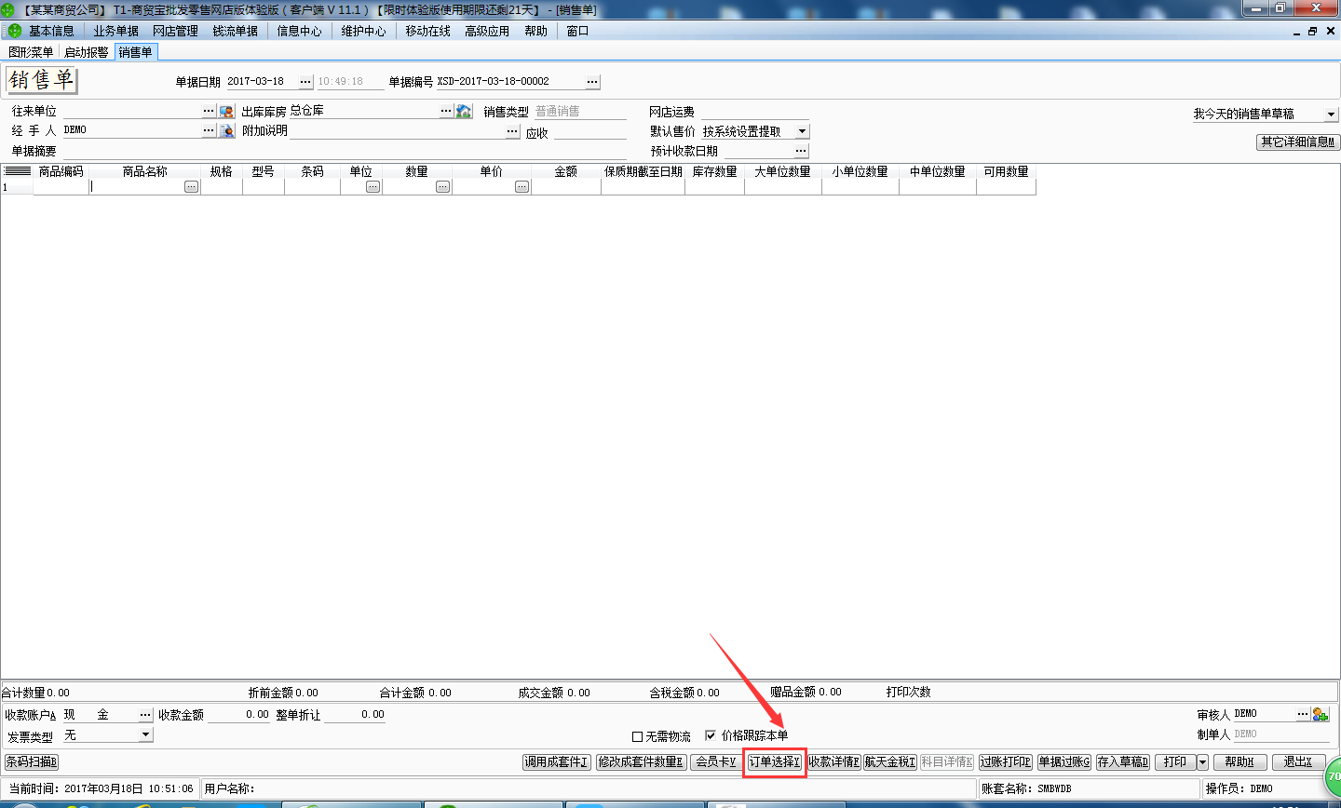
Task: Click the browse icon beside 附加说明
Action: point(511,129)
